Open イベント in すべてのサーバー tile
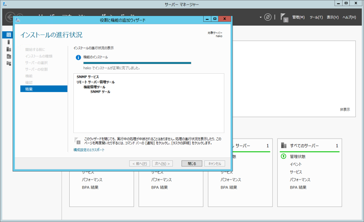Image resolution: width=364 pixels, height=222 pixels. point(296,164)
